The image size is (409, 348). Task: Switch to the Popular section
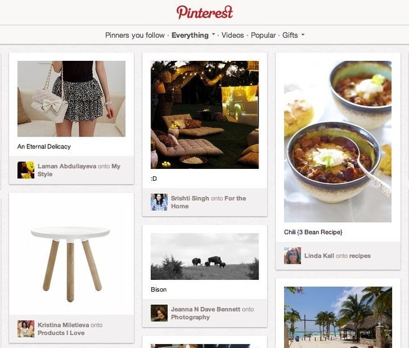pyautogui.click(x=263, y=35)
